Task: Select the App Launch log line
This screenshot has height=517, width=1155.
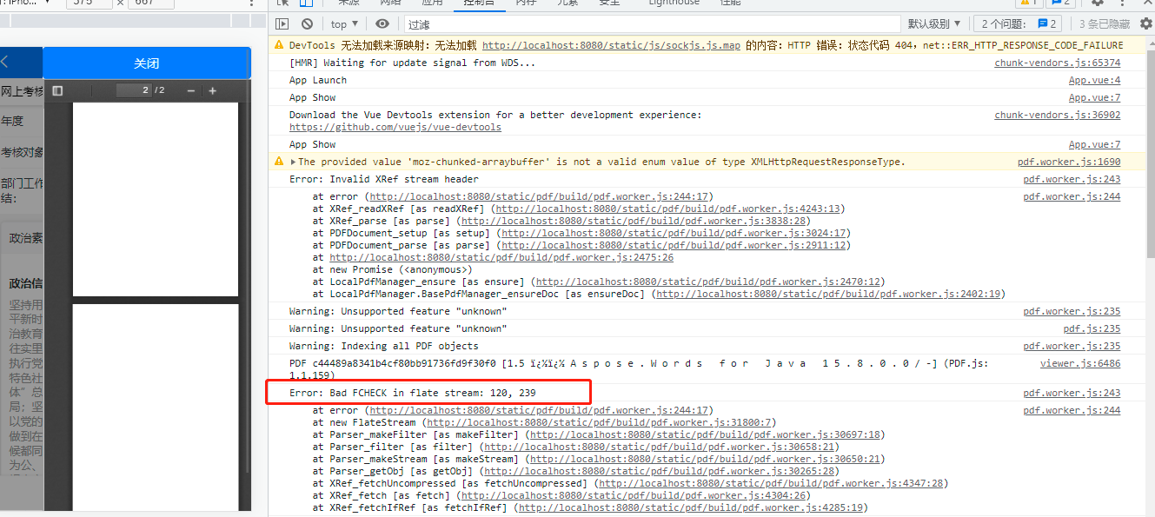Action: coord(318,80)
